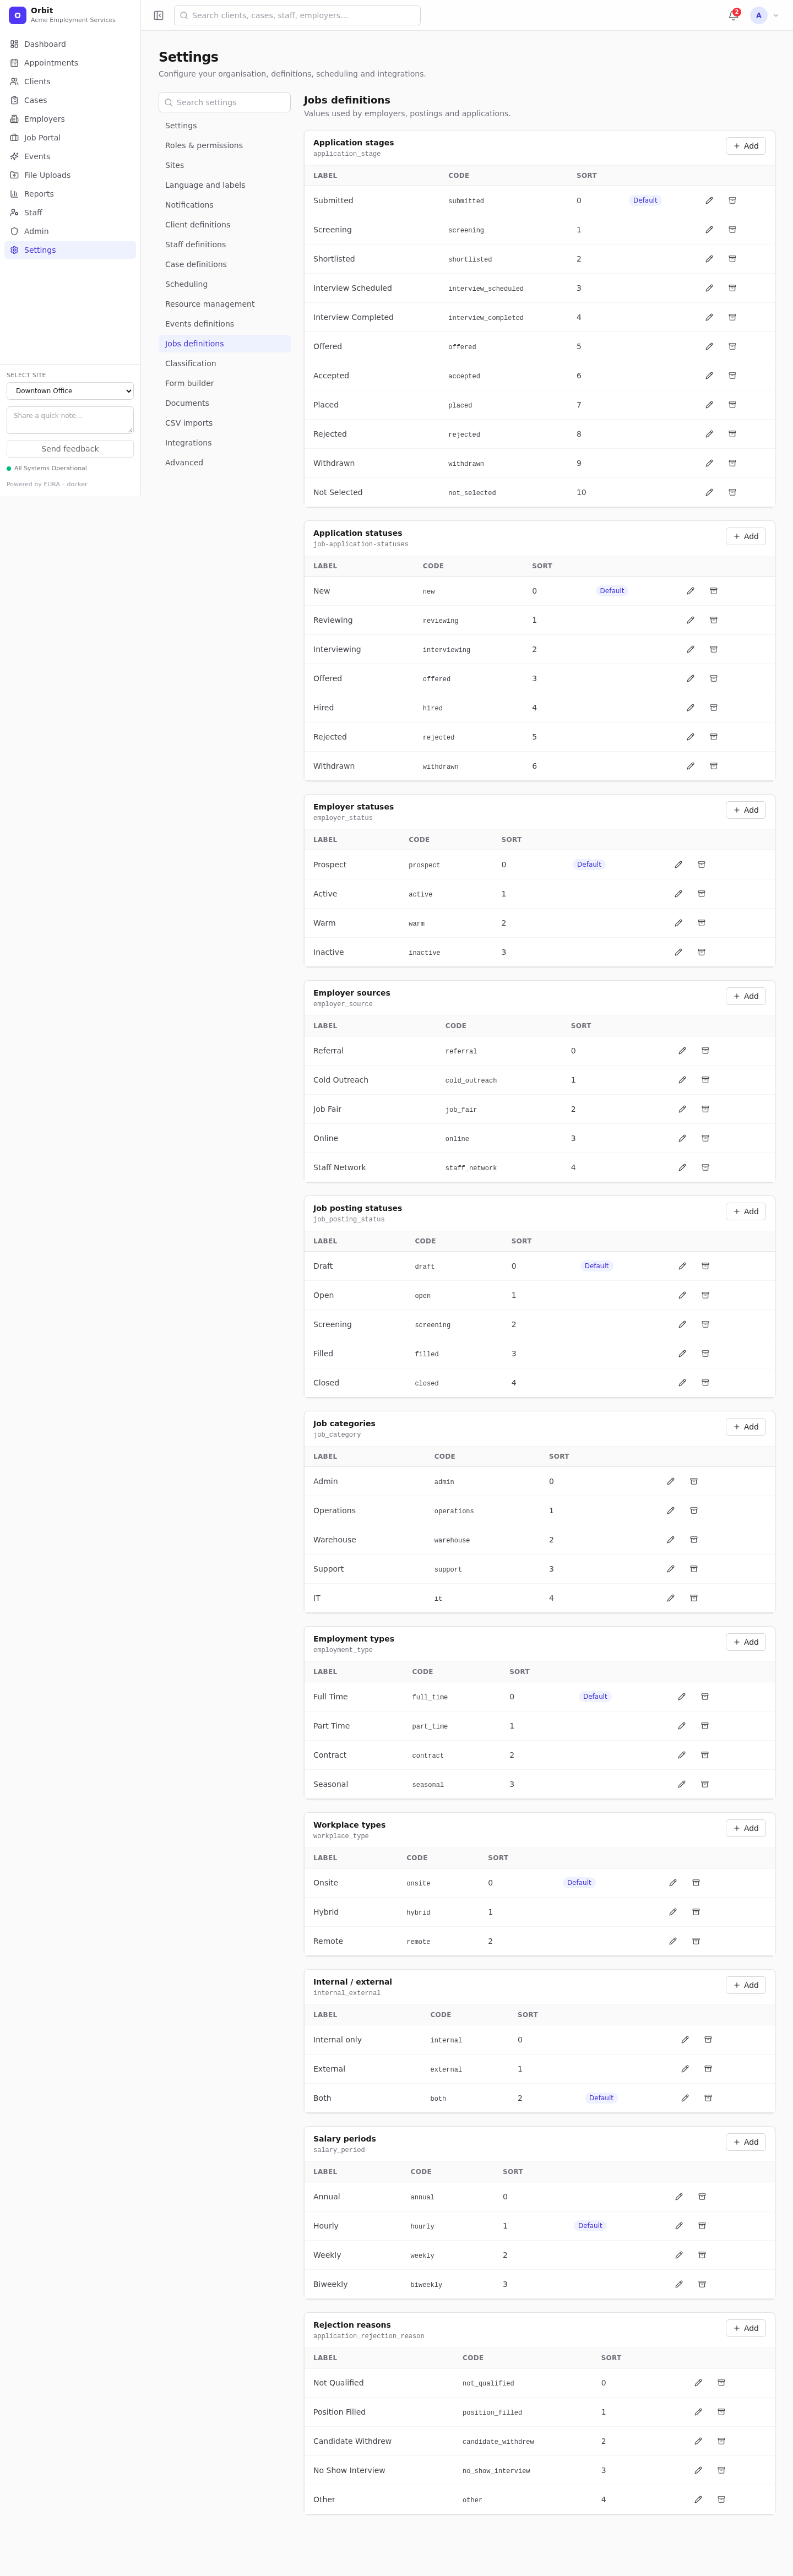Click the no_show_interview code cell
The image size is (793, 2576).
pyautogui.click(x=496, y=2471)
